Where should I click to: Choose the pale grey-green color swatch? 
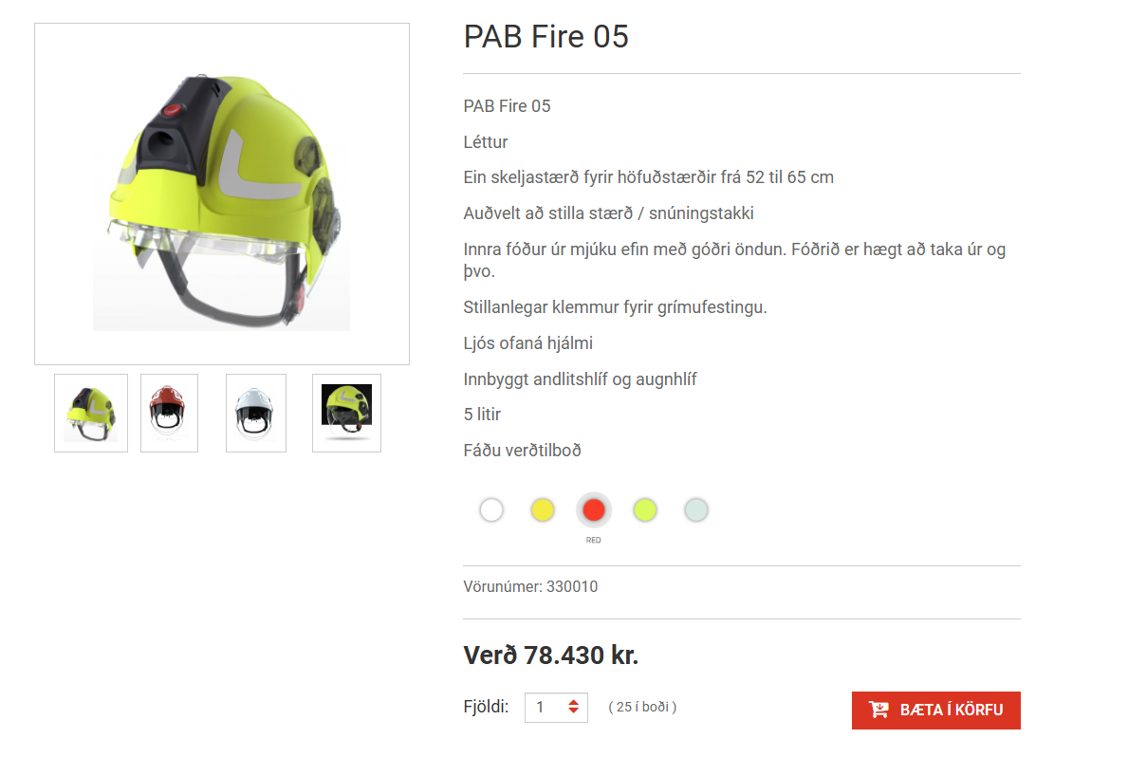(x=696, y=510)
